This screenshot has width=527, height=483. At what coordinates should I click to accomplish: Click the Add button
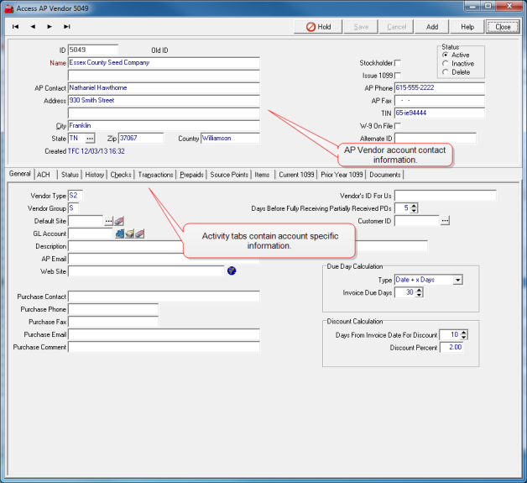[x=431, y=27]
